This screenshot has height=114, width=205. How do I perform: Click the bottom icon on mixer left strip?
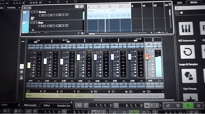(x=21, y=78)
